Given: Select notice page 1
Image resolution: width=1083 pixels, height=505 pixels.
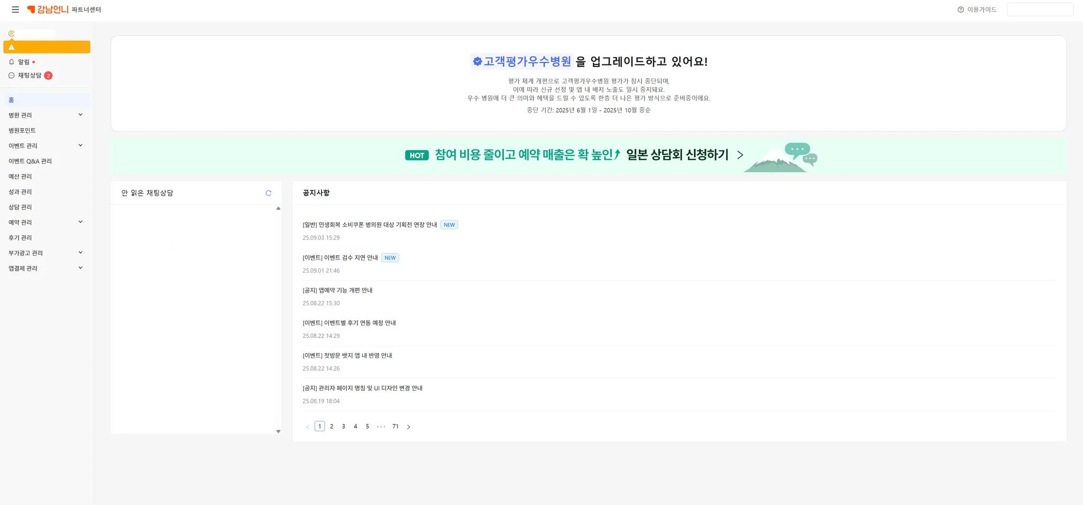Looking at the screenshot, I should (x=319, y=426).
